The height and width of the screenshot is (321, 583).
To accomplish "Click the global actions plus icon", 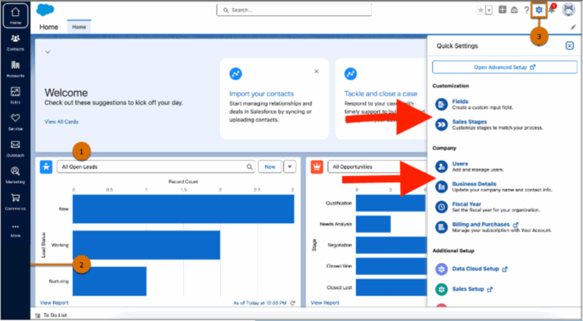I will click(x=503, y=10).
